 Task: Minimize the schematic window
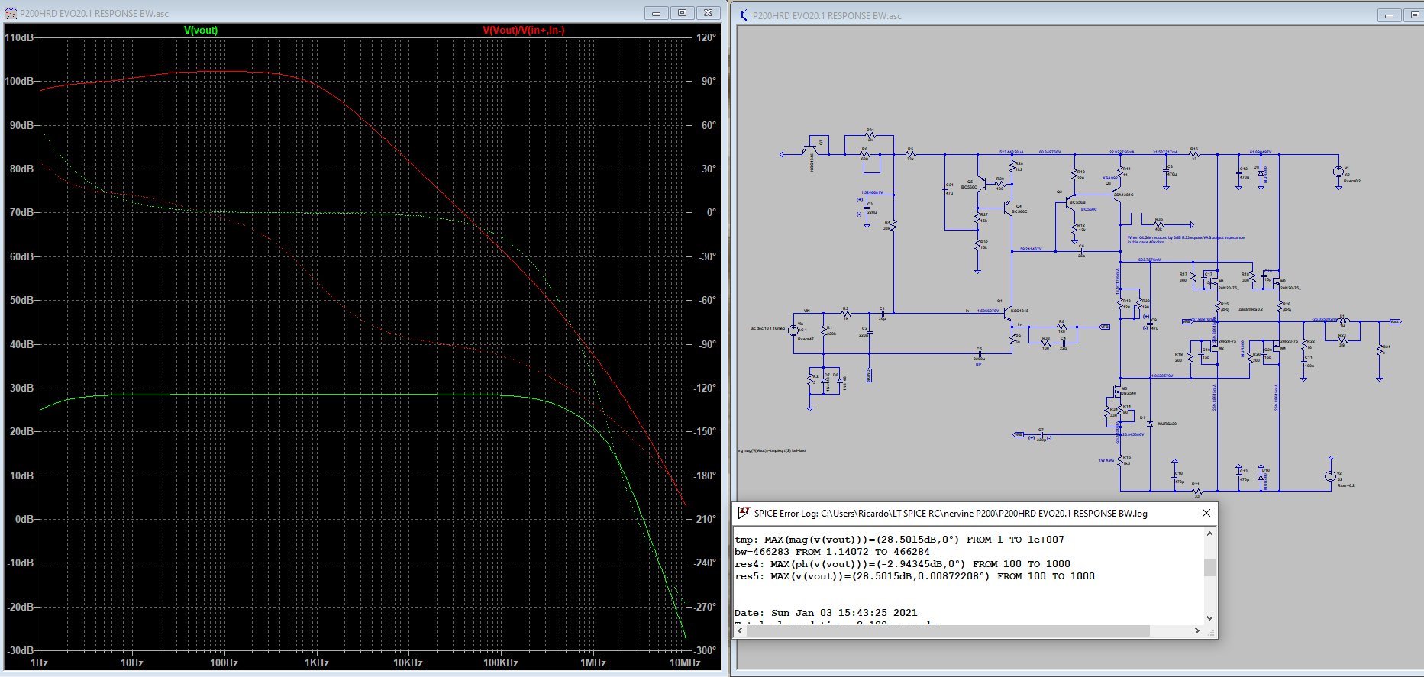tap(1389, 15)
